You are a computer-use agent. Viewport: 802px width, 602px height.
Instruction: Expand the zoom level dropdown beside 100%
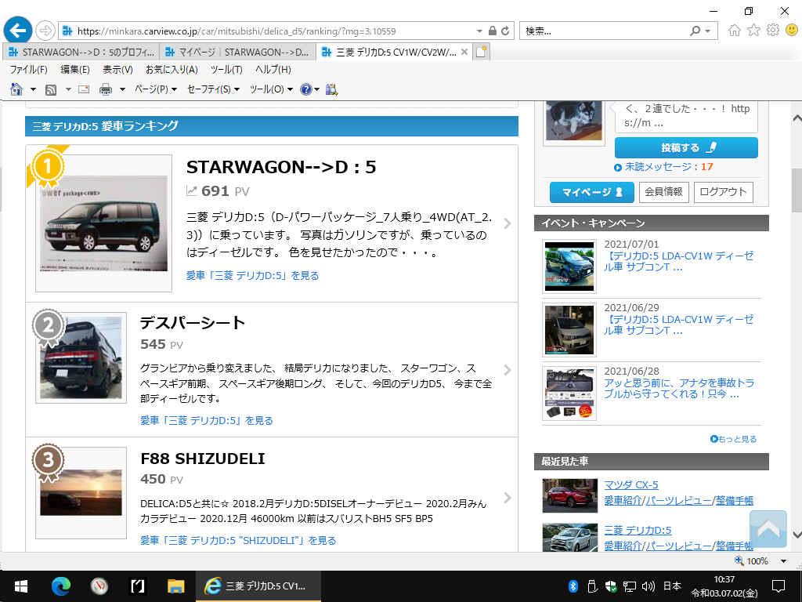pyautogui.click(x=783, y=561)
